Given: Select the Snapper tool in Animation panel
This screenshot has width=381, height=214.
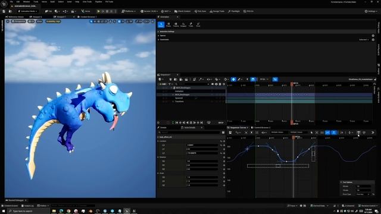Looking at the screenshot, I should [x=183, y=24].
